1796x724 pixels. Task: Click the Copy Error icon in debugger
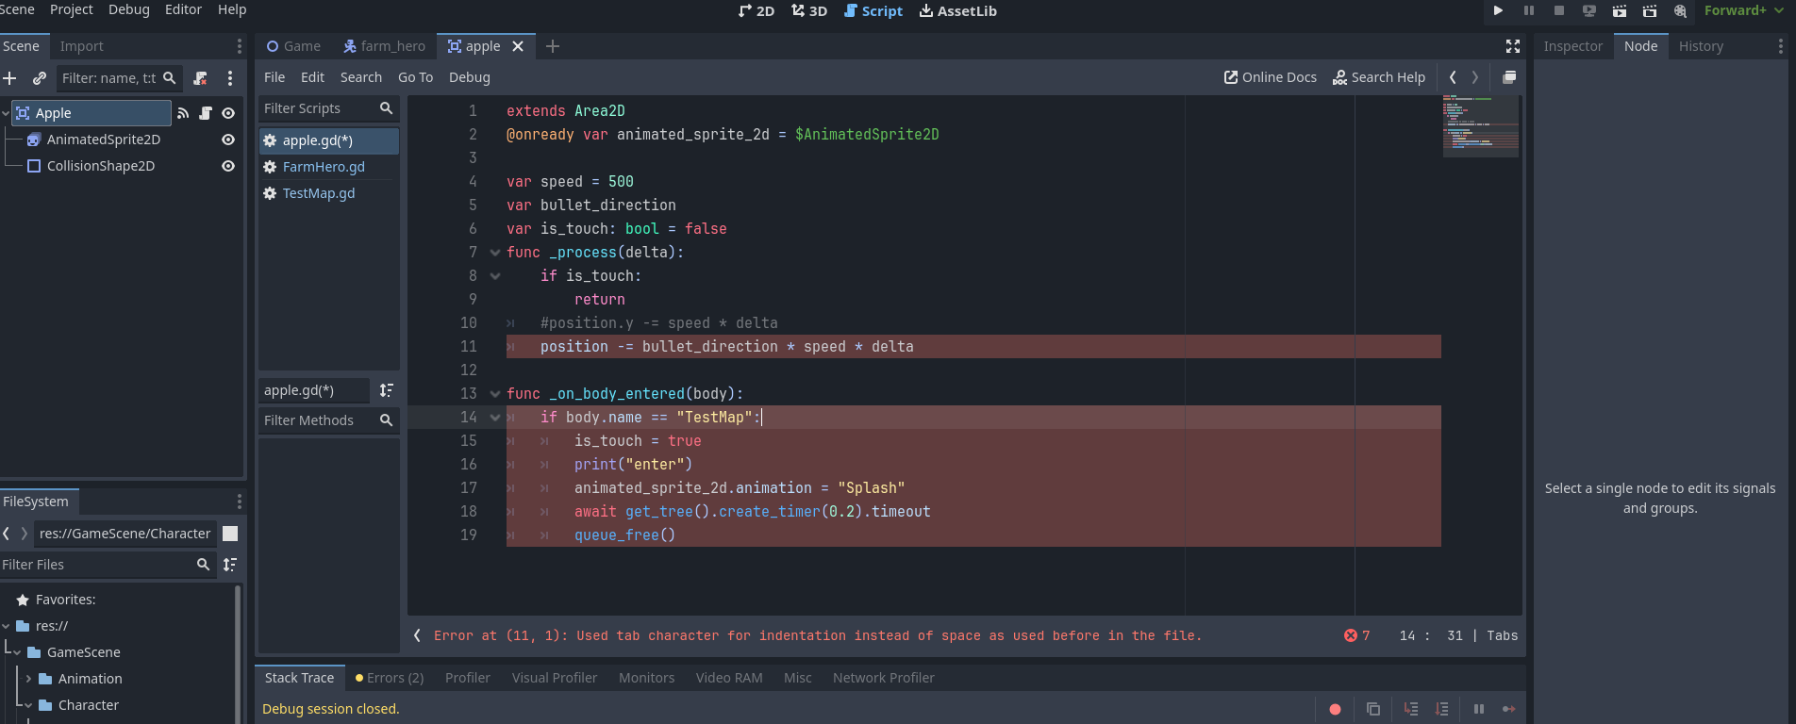pyautogui.click(x=1373, y=709)
